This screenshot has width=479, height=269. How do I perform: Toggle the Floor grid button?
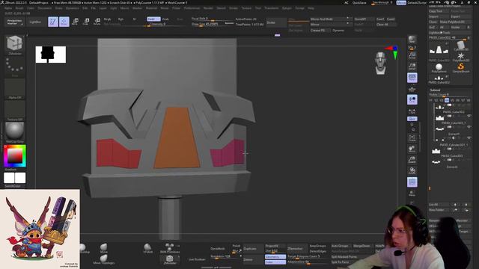pyautogui.click(x=412, y=88)
